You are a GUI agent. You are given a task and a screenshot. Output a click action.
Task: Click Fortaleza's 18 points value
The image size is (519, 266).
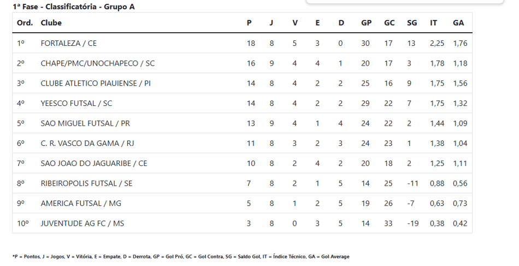click(251, 43)
